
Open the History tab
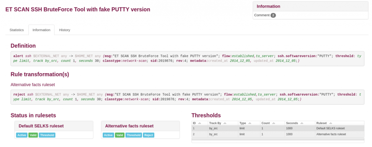pos(65,30)
